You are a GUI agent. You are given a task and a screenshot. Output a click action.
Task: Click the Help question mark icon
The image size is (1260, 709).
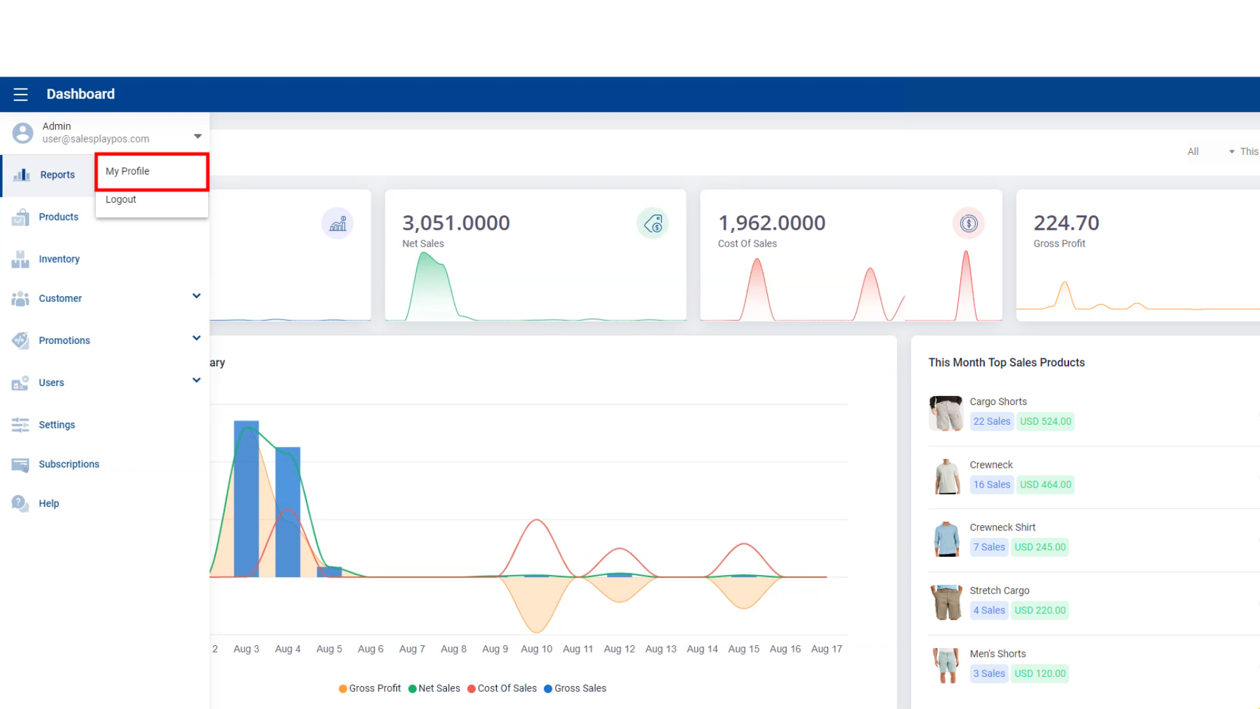click(20, 504)
